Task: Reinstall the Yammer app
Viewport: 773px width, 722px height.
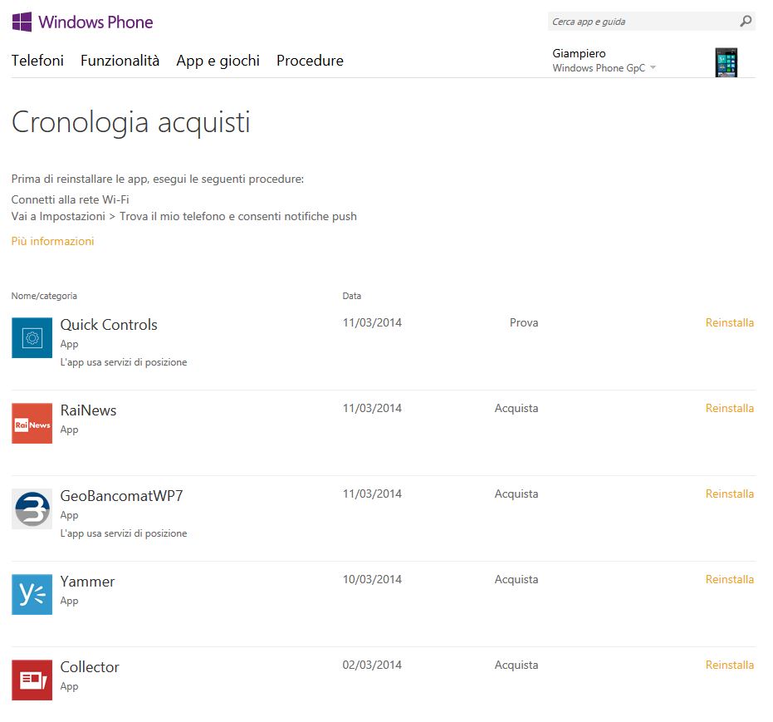Action: 730,579
